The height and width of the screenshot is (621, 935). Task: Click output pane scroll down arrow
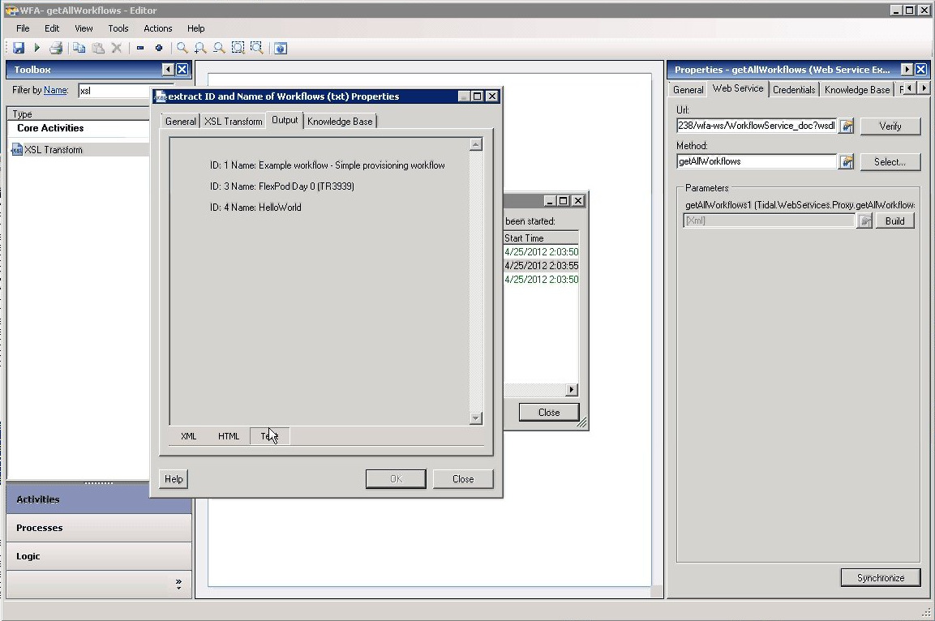[476, 418]
